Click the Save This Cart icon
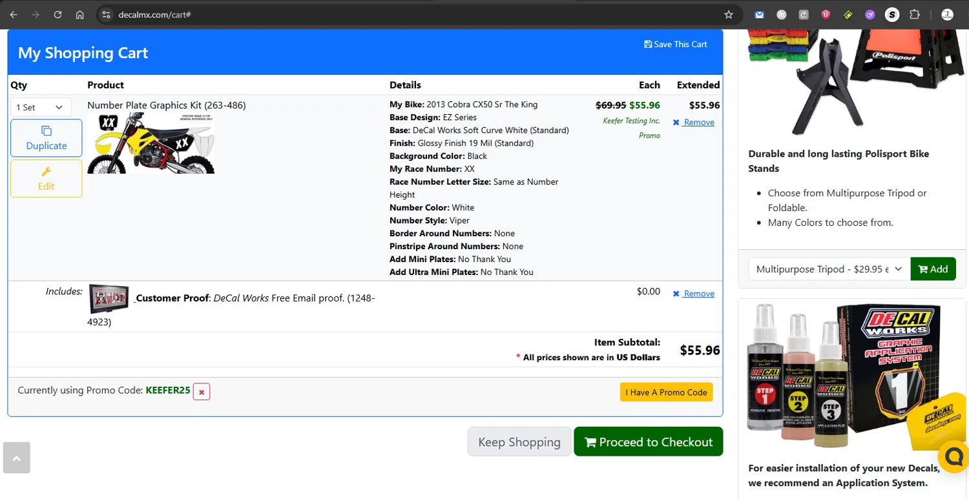This screenshot has width=969, height=499. click(648, 45)
